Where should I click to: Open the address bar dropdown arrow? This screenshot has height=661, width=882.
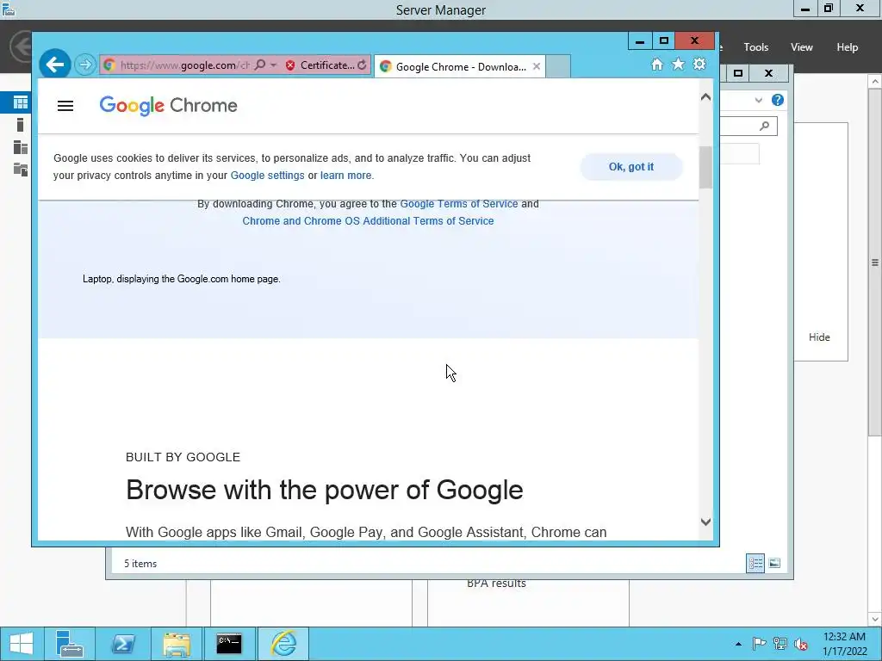point(273,65)
